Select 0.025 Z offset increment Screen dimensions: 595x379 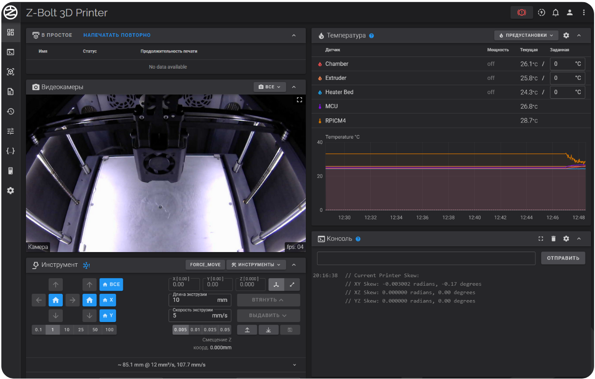click(x=210, y=330)
